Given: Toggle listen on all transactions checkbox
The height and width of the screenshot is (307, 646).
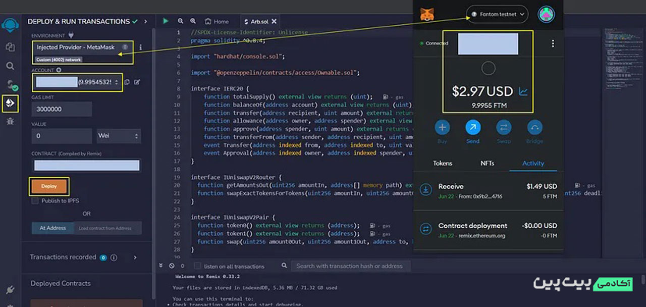Looking at the screenshot, I should pyautogui.click(x=197, y=266).
